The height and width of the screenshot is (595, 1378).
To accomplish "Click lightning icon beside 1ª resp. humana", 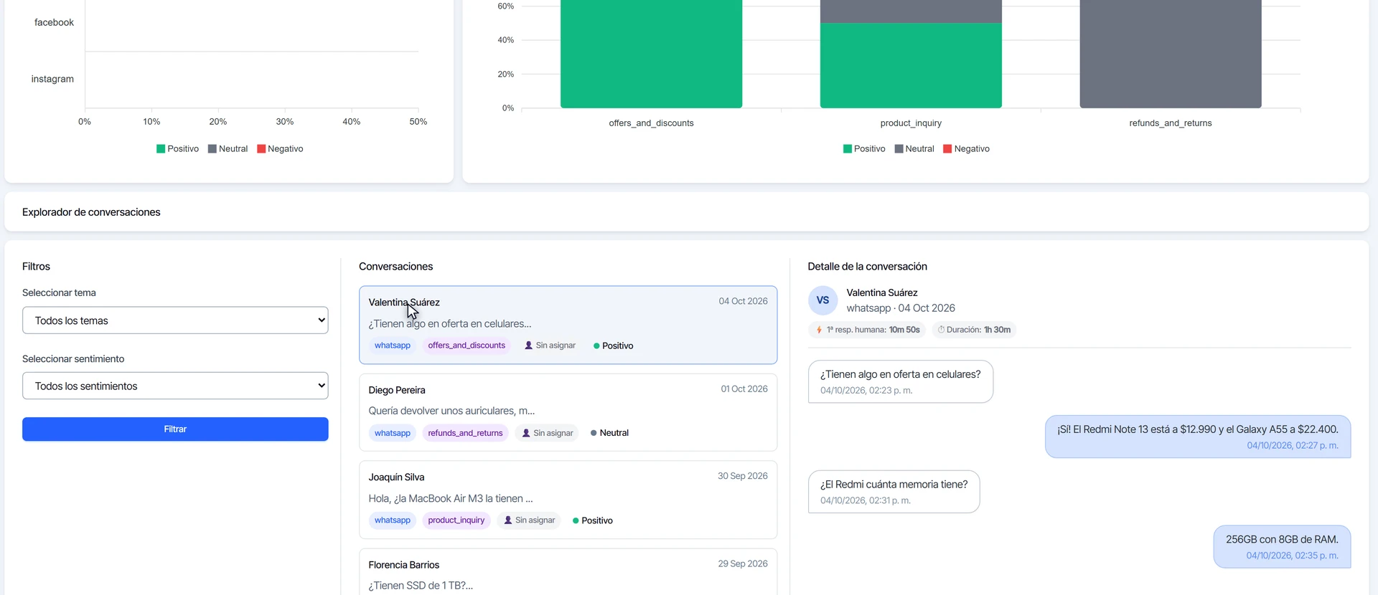I will (x=819, y=330).
